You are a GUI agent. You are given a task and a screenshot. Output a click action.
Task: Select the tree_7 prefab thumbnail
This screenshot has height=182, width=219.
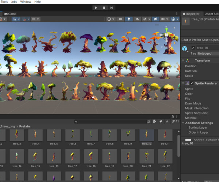[91, 135]
